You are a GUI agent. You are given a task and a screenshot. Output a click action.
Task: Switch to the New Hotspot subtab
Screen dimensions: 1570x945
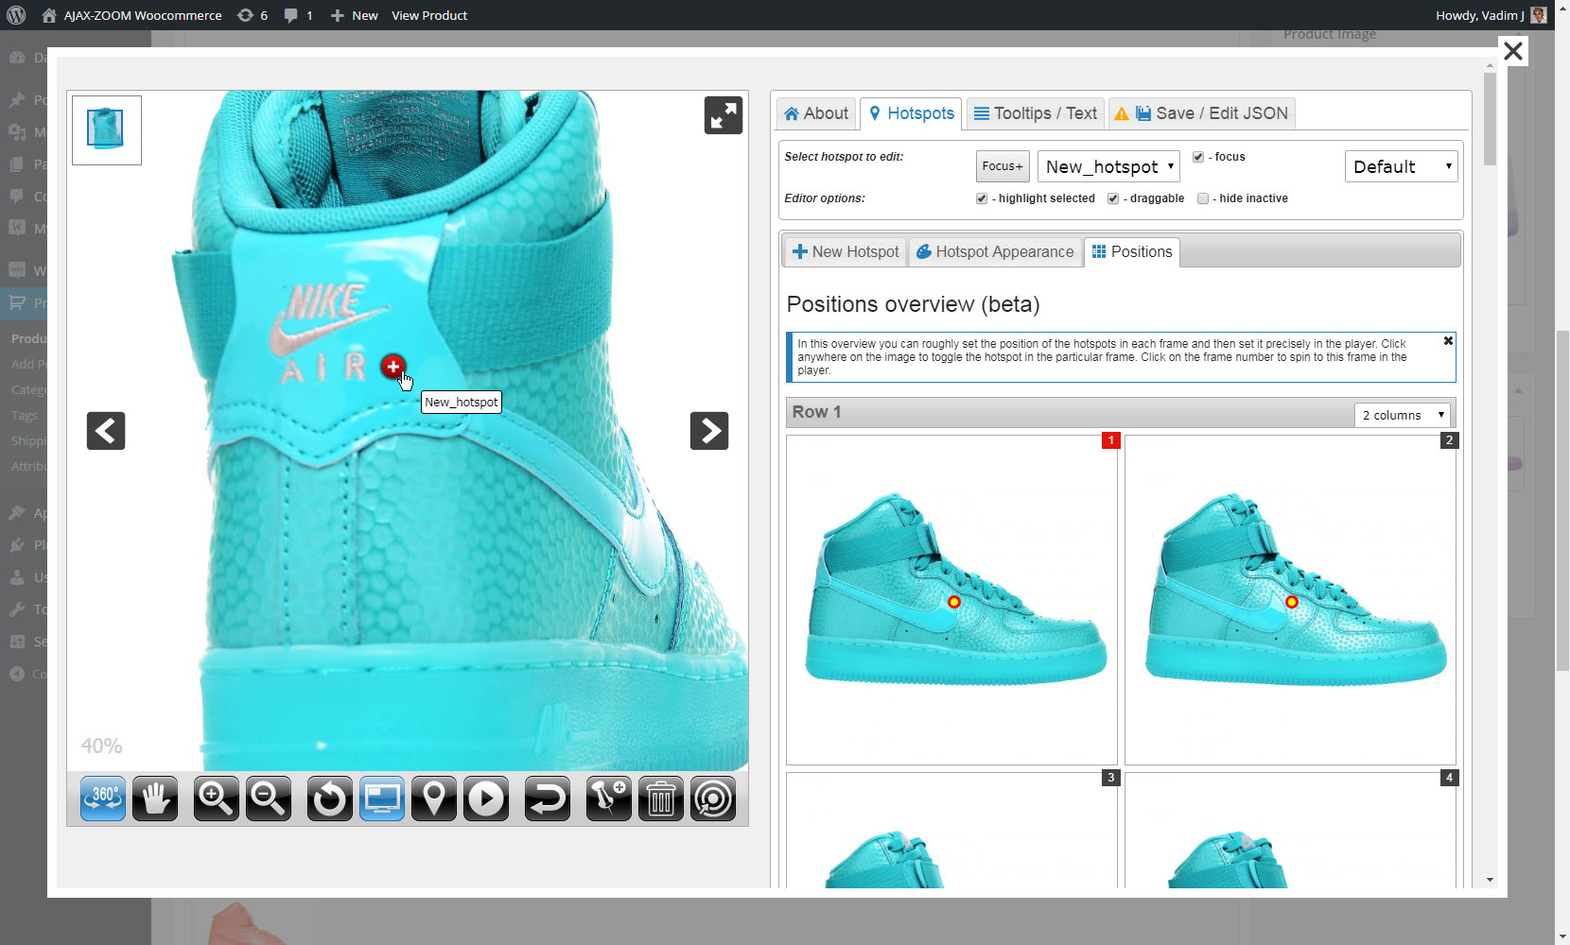pyautogui.click(x=846, y=252)
